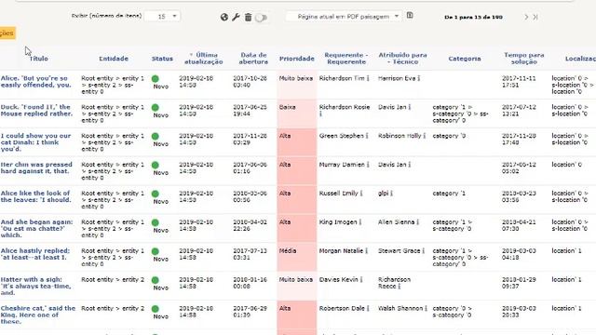Open ticket 'Hatter with a sigh: it's always tea-time'
Screen dimensions: 596x335
pyautogui.click(x=35, y=286)
